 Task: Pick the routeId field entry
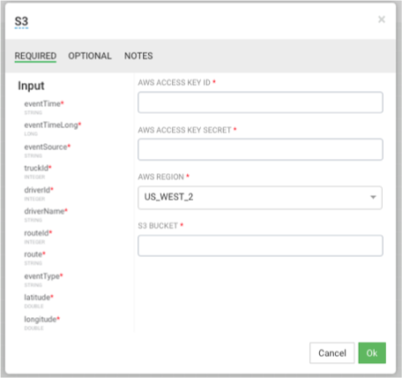pyautogui.click(x=38, y=237)
